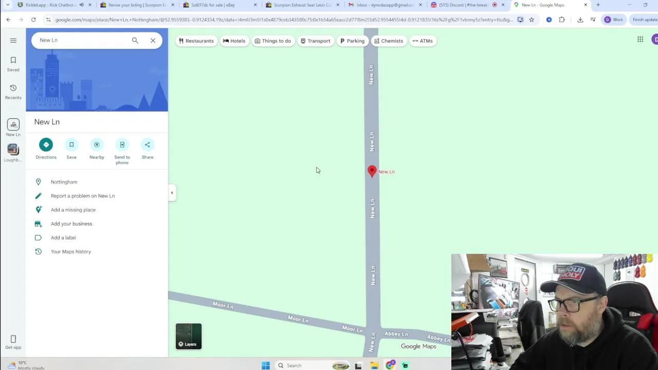Open the Windows Start menu
Screen dimensions: 658x370
pyautogui.click(x=266, y=365)
